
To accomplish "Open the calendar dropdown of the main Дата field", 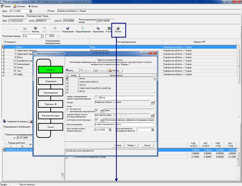I will (31, 11).
